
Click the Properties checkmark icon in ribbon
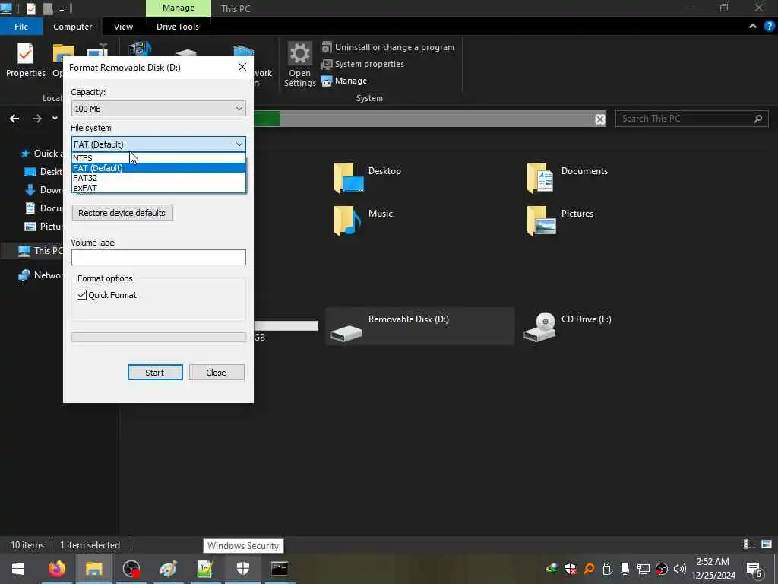[x=25, y=54]
